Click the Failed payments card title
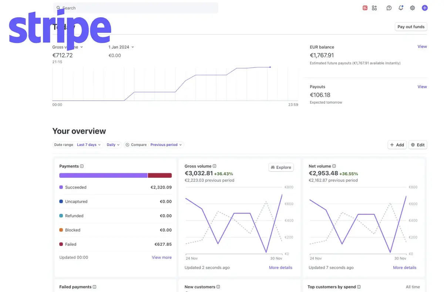The image size is (444, 292). pos(75,287)
